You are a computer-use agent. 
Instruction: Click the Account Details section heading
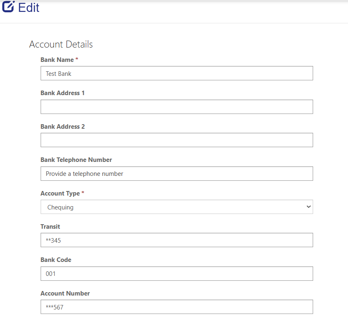pyautogui.click(x=61, y=44)
